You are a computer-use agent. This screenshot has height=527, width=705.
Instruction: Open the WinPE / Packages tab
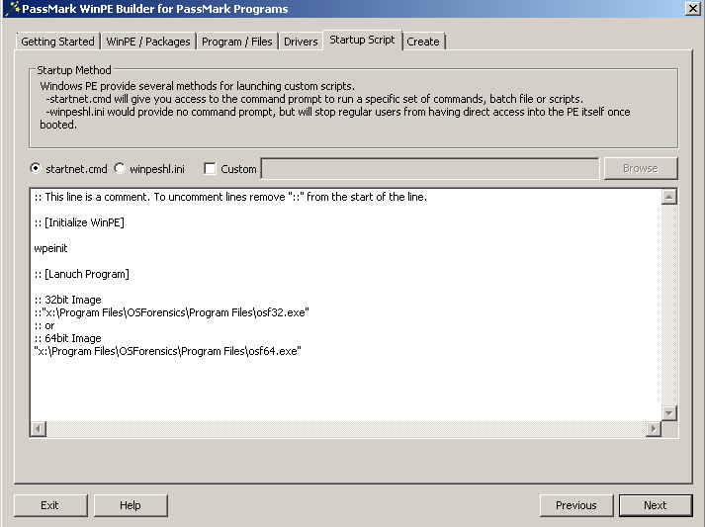(x=148, y=42)
